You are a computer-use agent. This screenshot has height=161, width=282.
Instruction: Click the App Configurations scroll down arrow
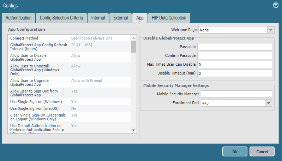click(x=134, y=130)
